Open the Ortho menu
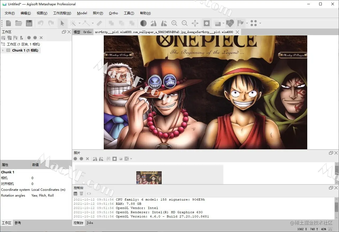Viewport: 339px width, 232px height. coord(114,13)
